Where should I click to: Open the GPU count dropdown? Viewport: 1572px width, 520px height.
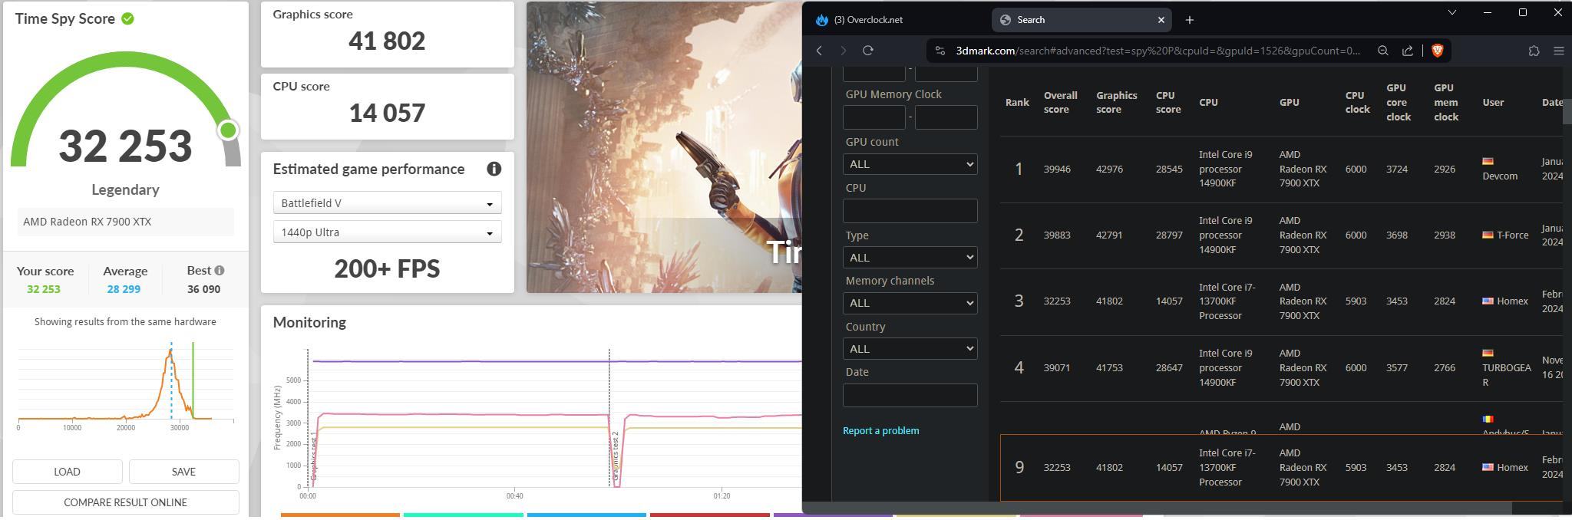tap(910, 164)
